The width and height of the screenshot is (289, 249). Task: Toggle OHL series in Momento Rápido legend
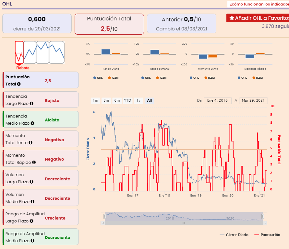(x=242, y=78)
